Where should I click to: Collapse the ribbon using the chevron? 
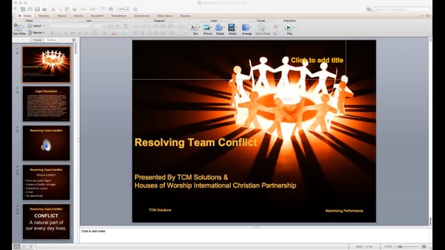coord(422,16)
